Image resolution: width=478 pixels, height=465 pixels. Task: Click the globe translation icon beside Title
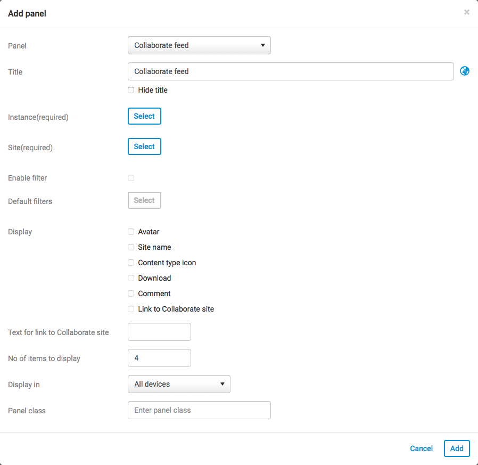coord(465,71)
